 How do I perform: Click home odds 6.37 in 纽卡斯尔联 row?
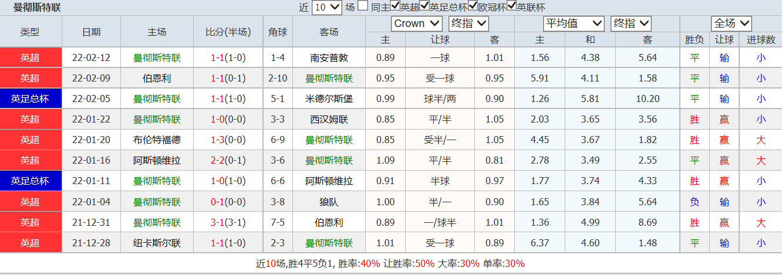540,243
